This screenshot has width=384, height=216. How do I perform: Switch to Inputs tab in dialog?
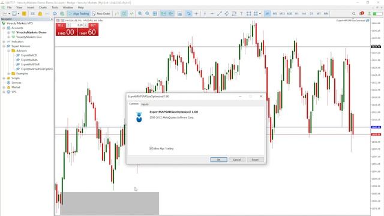[145, 104]
